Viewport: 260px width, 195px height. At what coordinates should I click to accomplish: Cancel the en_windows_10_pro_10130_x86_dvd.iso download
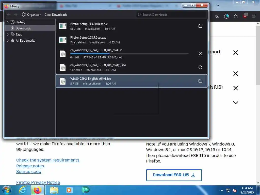[x=200, y=54]
